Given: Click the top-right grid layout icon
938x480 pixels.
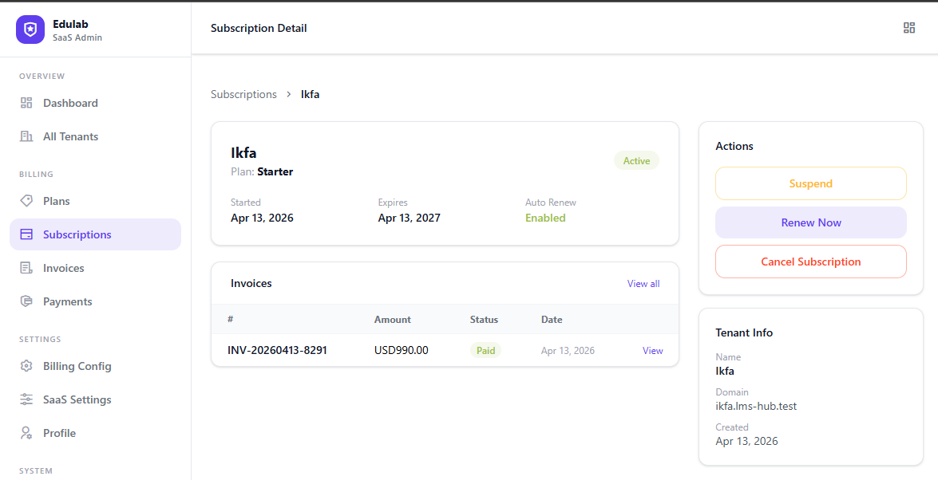Looking at the screenshot, I should (x=908, y=28).
